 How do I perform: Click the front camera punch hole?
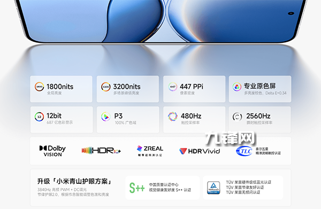[x=291, y=13]
